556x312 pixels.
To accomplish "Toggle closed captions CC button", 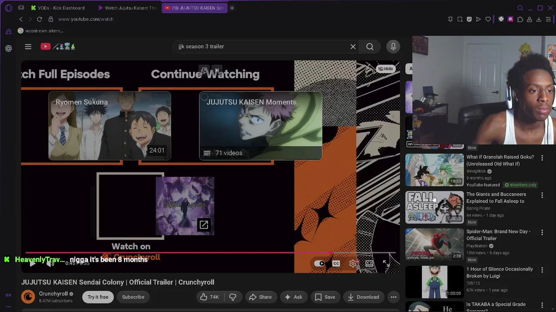I will coord(336,263).
